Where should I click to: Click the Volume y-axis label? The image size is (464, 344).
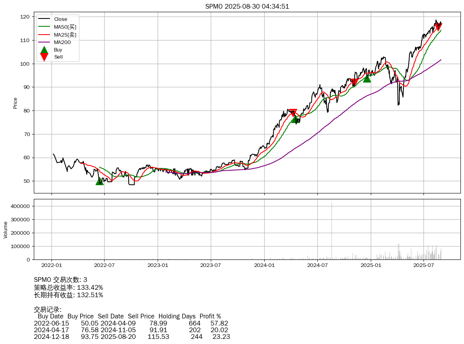point(6,230)
